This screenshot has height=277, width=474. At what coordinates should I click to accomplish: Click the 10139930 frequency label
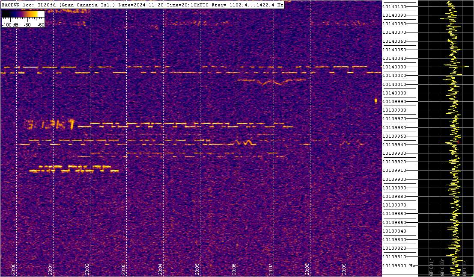pyautogui.click(x=394, y=153)
